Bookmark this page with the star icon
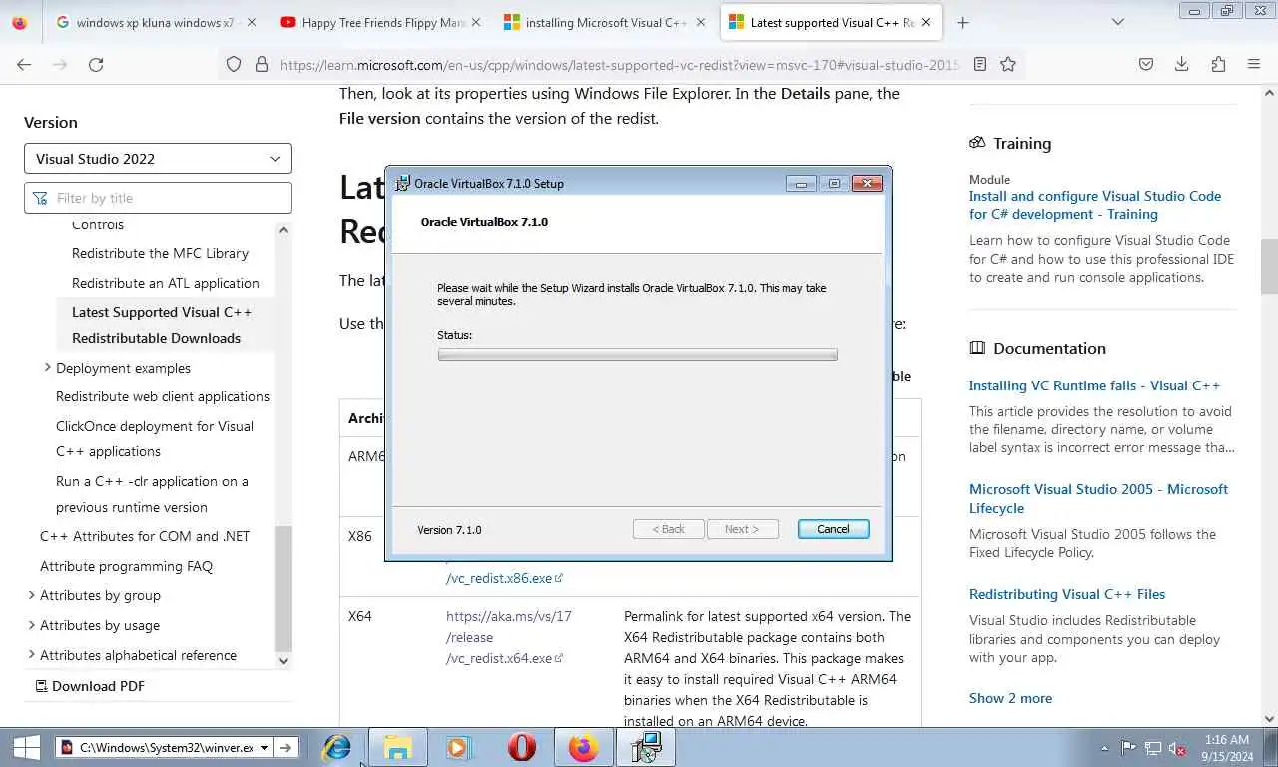Viewport: 1278px width, 767px height. (x=1008, y=64)
